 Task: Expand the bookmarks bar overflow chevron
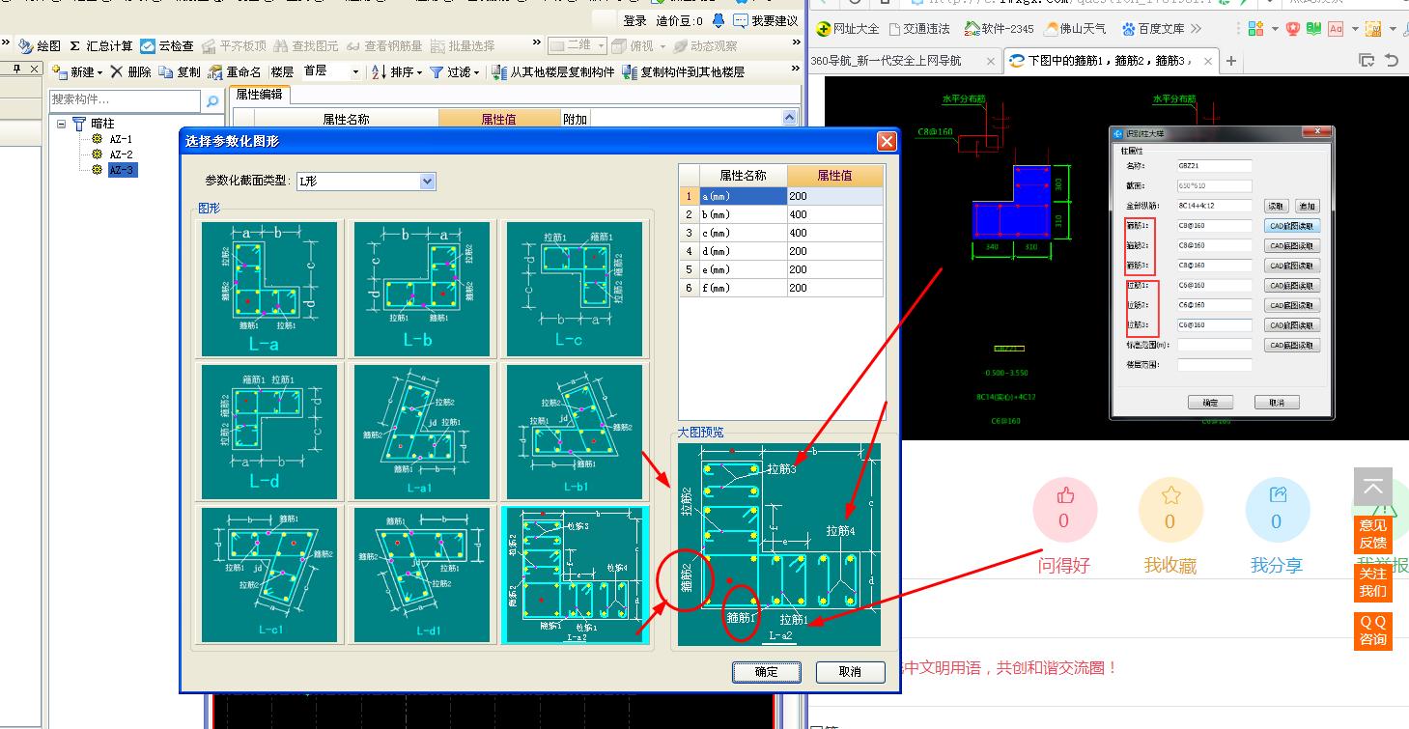[x=1197, y=28]
